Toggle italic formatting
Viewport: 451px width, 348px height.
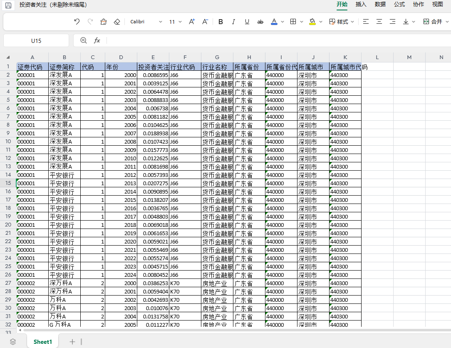pos(233,22)
